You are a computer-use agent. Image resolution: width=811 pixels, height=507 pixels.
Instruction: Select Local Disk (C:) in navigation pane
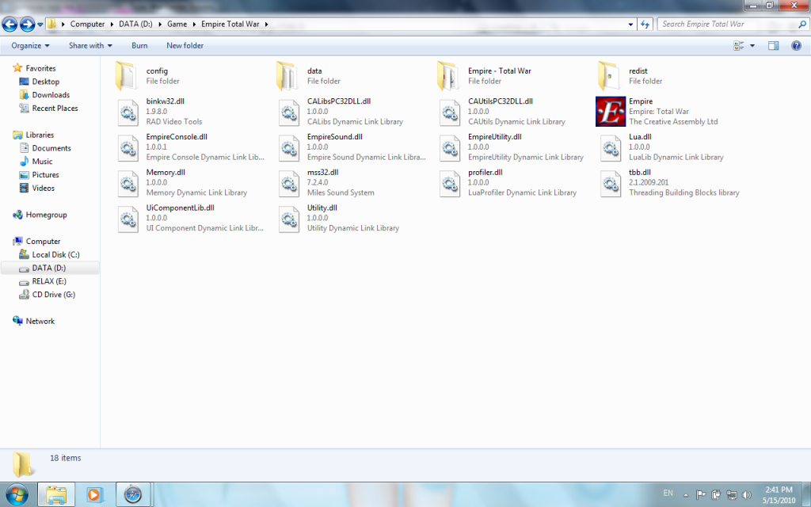pos(55,255)
